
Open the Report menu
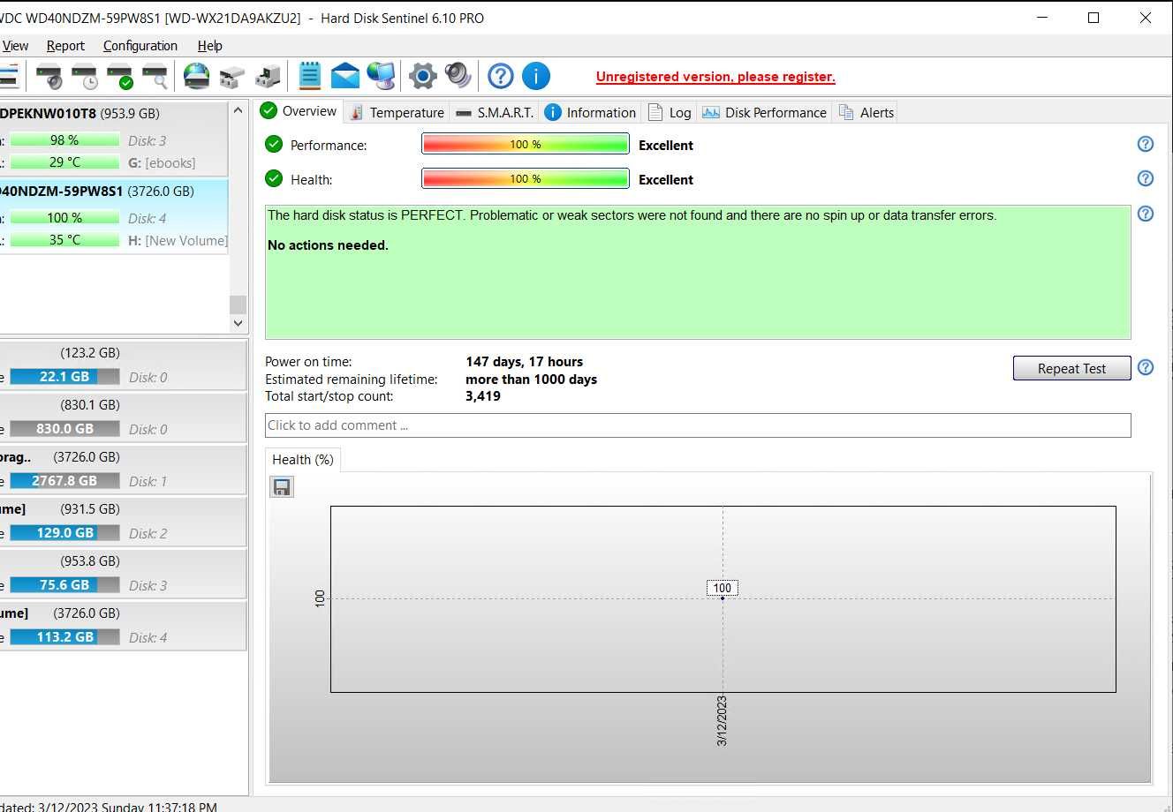[65, 46]
